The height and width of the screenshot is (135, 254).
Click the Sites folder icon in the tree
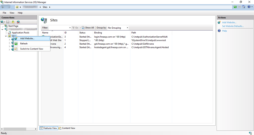pyautogui.click(x=10, y=36)
